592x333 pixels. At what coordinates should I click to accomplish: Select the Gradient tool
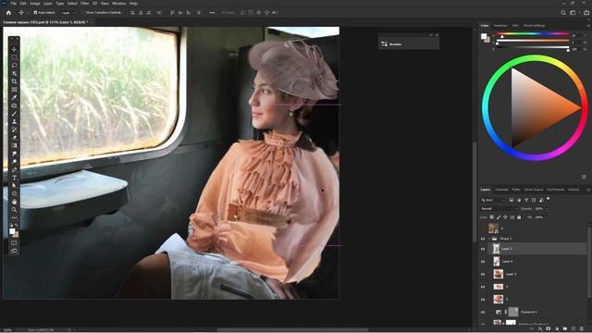click(14, 145)
